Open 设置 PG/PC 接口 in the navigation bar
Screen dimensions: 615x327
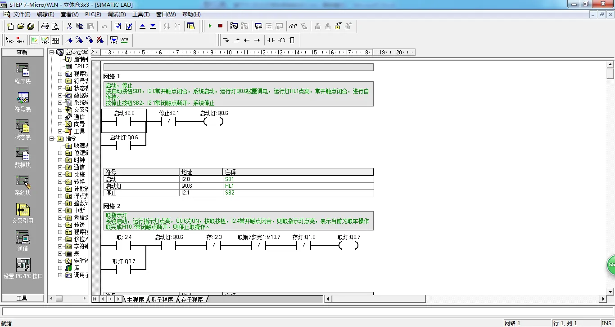coord(23,269)
